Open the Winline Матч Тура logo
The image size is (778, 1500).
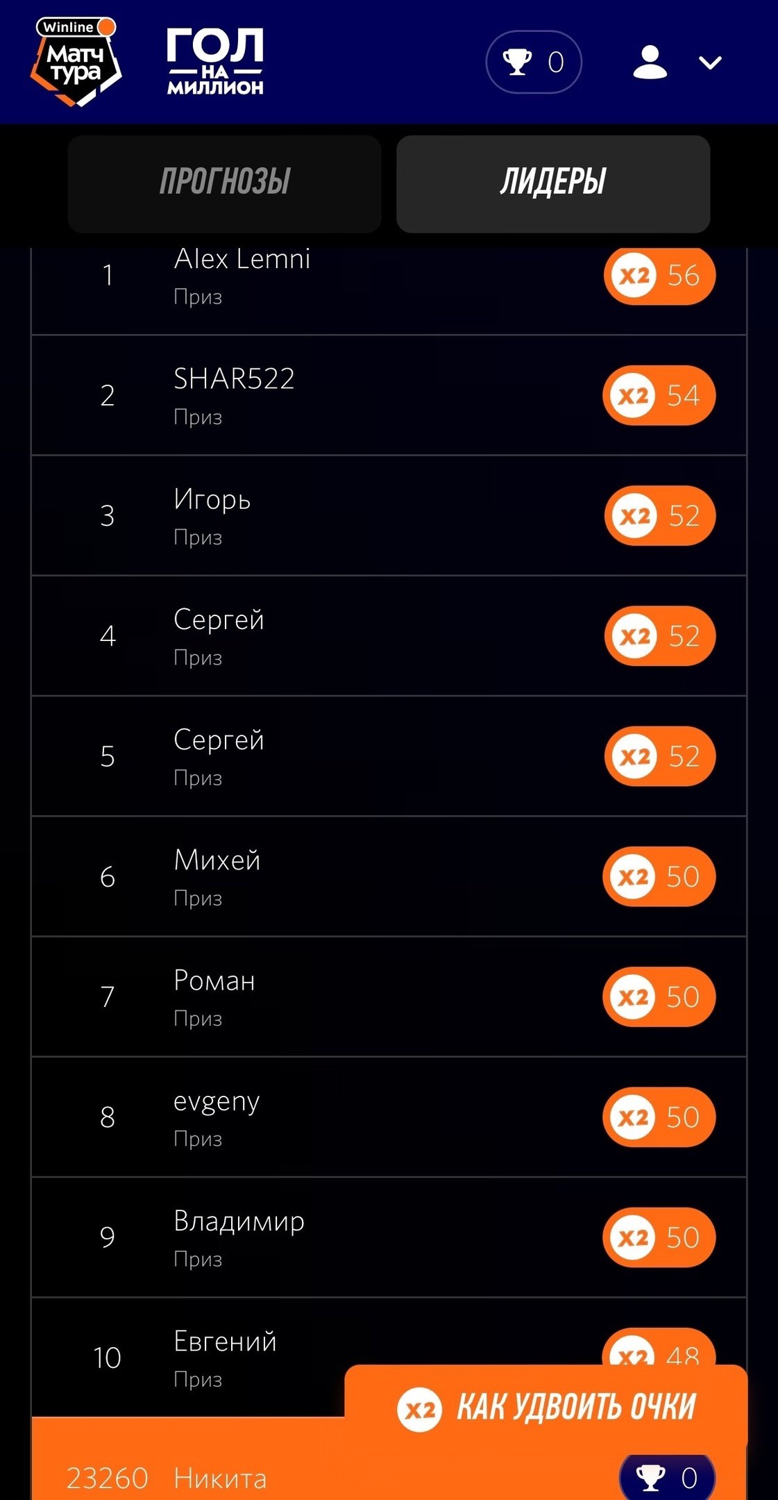pyautogui.click(x=76, y=62)
